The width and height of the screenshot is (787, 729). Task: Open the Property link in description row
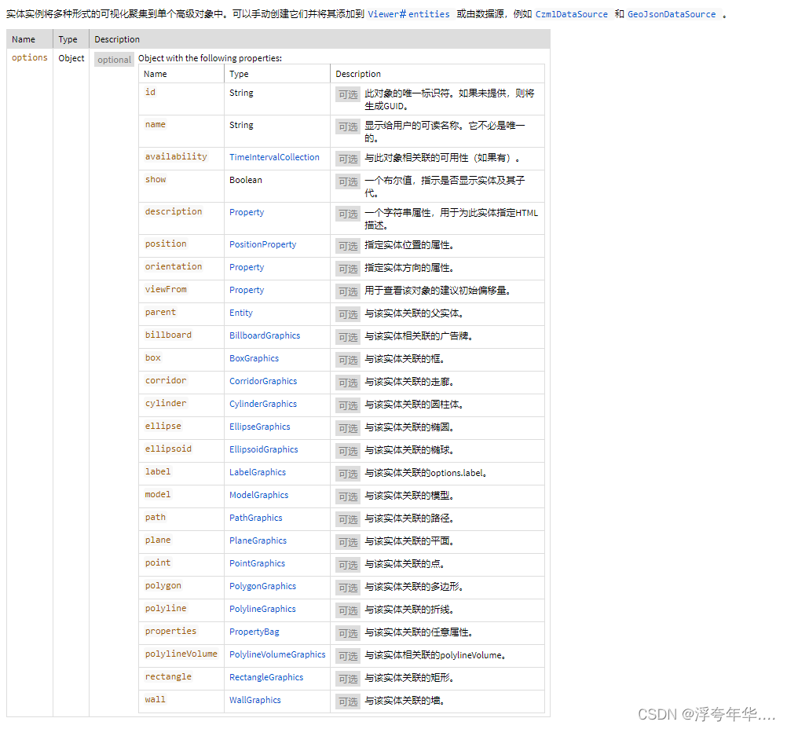247,212
